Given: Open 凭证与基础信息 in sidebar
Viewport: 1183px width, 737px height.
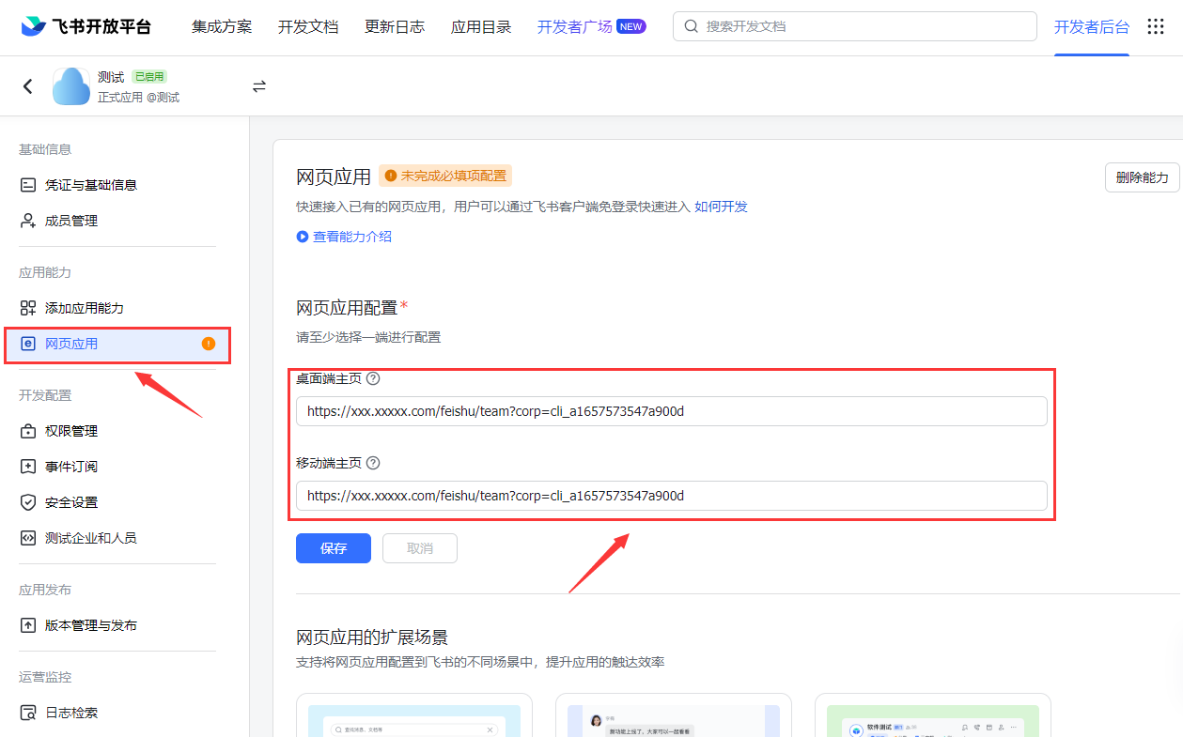Looking at the screenshot, I should coord(90,185).
